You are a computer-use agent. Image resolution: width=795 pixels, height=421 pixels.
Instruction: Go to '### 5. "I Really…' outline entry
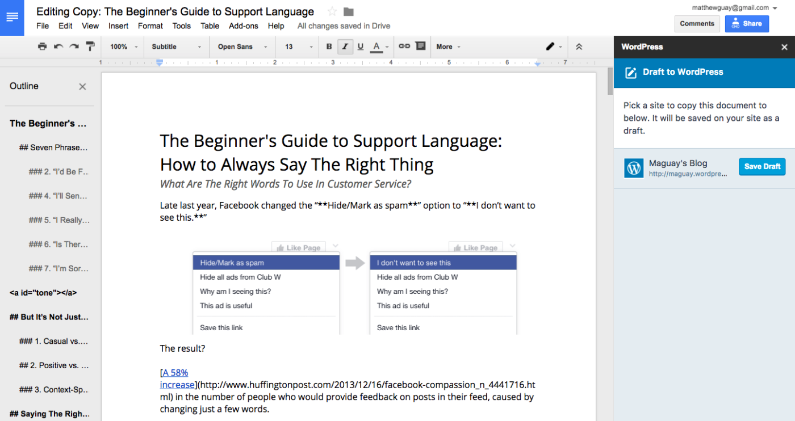(59, 220)
